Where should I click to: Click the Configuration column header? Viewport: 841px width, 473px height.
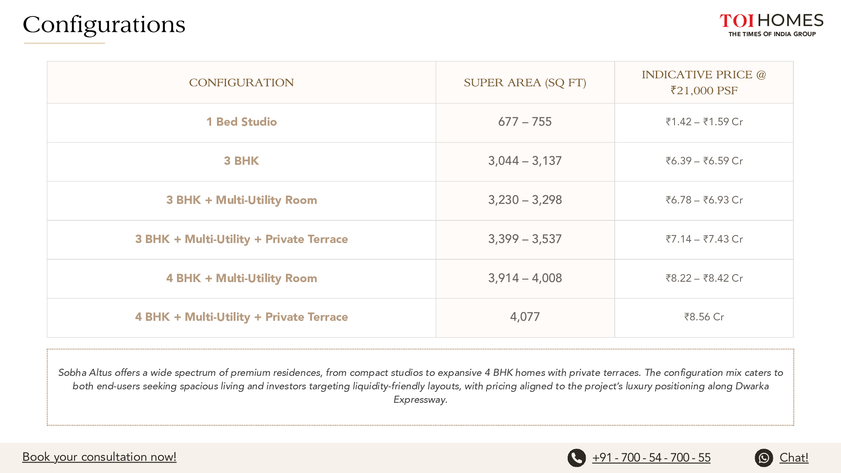pos(241,82)
